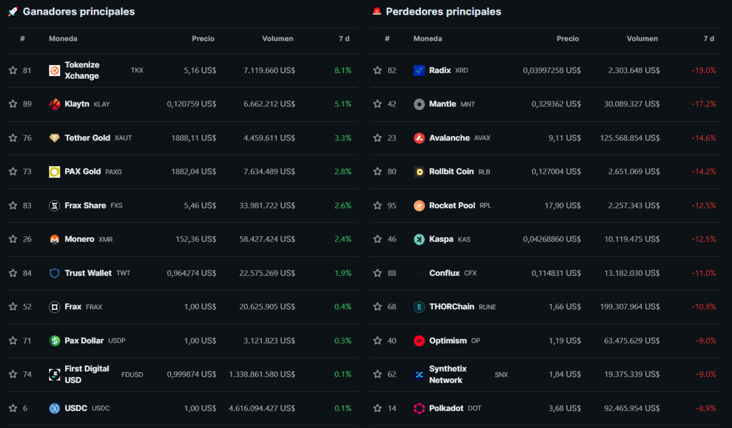This screenshot has height=428, width=732.
Task: Open the PAX Gold coin page
Action: click(x=83, y=172)
